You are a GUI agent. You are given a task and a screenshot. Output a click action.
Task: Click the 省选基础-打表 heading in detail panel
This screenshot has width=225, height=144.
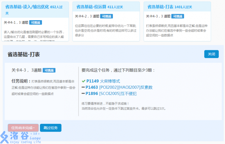(x=24, y=54)
